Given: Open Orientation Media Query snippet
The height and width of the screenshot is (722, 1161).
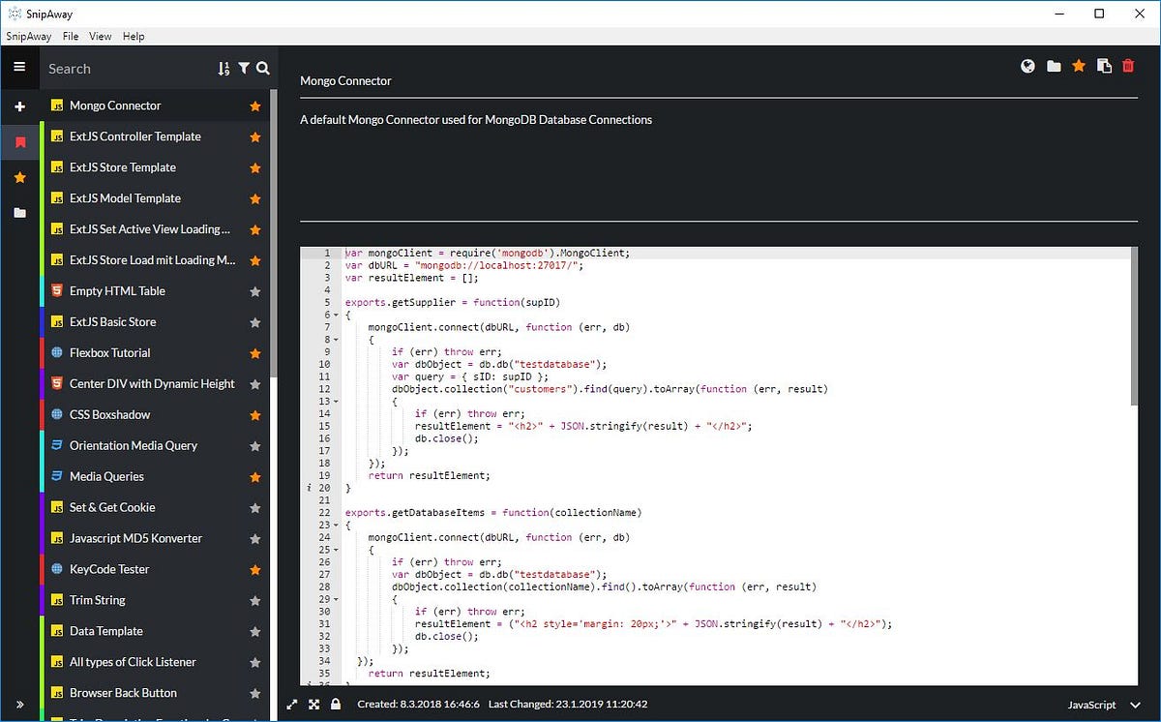Looking at the screenshot, I should [x=156, y=445].
